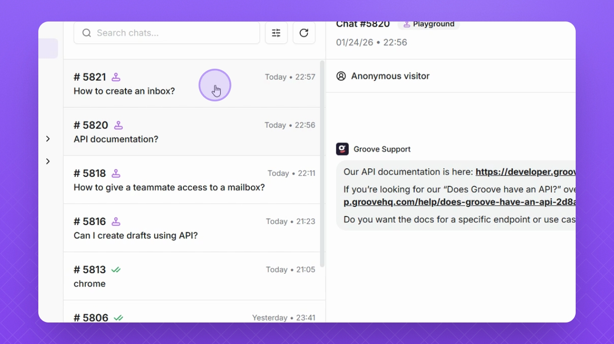This screenshot has height=344, width=614.
Task: Open the chat filter options button
Action: click(276, 33)
